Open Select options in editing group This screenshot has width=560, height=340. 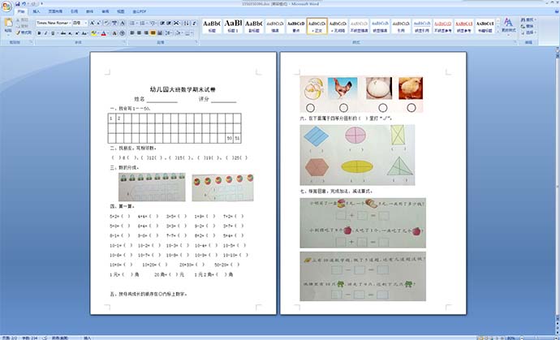[528, 32]
